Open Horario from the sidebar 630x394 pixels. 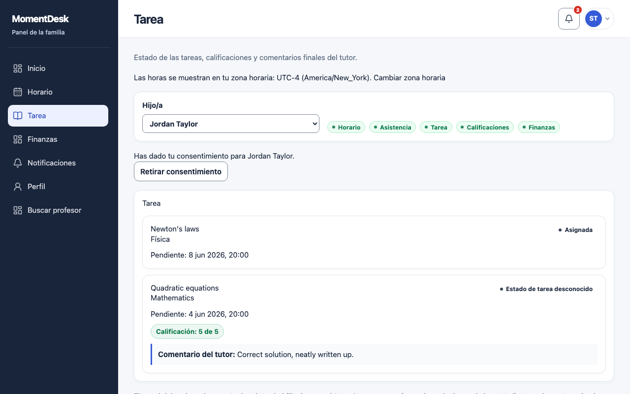click(58, 92)
